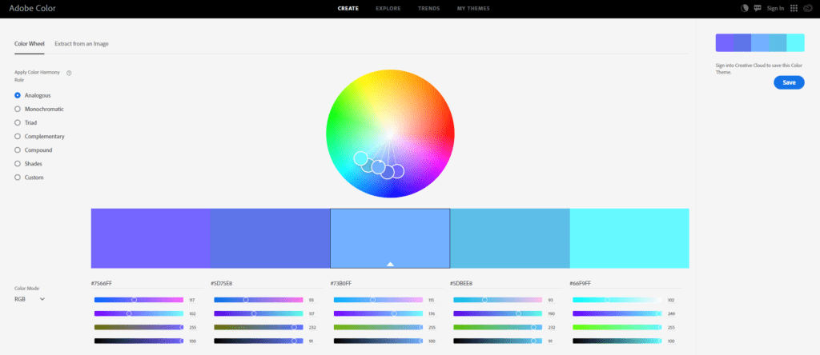
Task: Open the RGB color mode dropdown
Action: (30, 299)
